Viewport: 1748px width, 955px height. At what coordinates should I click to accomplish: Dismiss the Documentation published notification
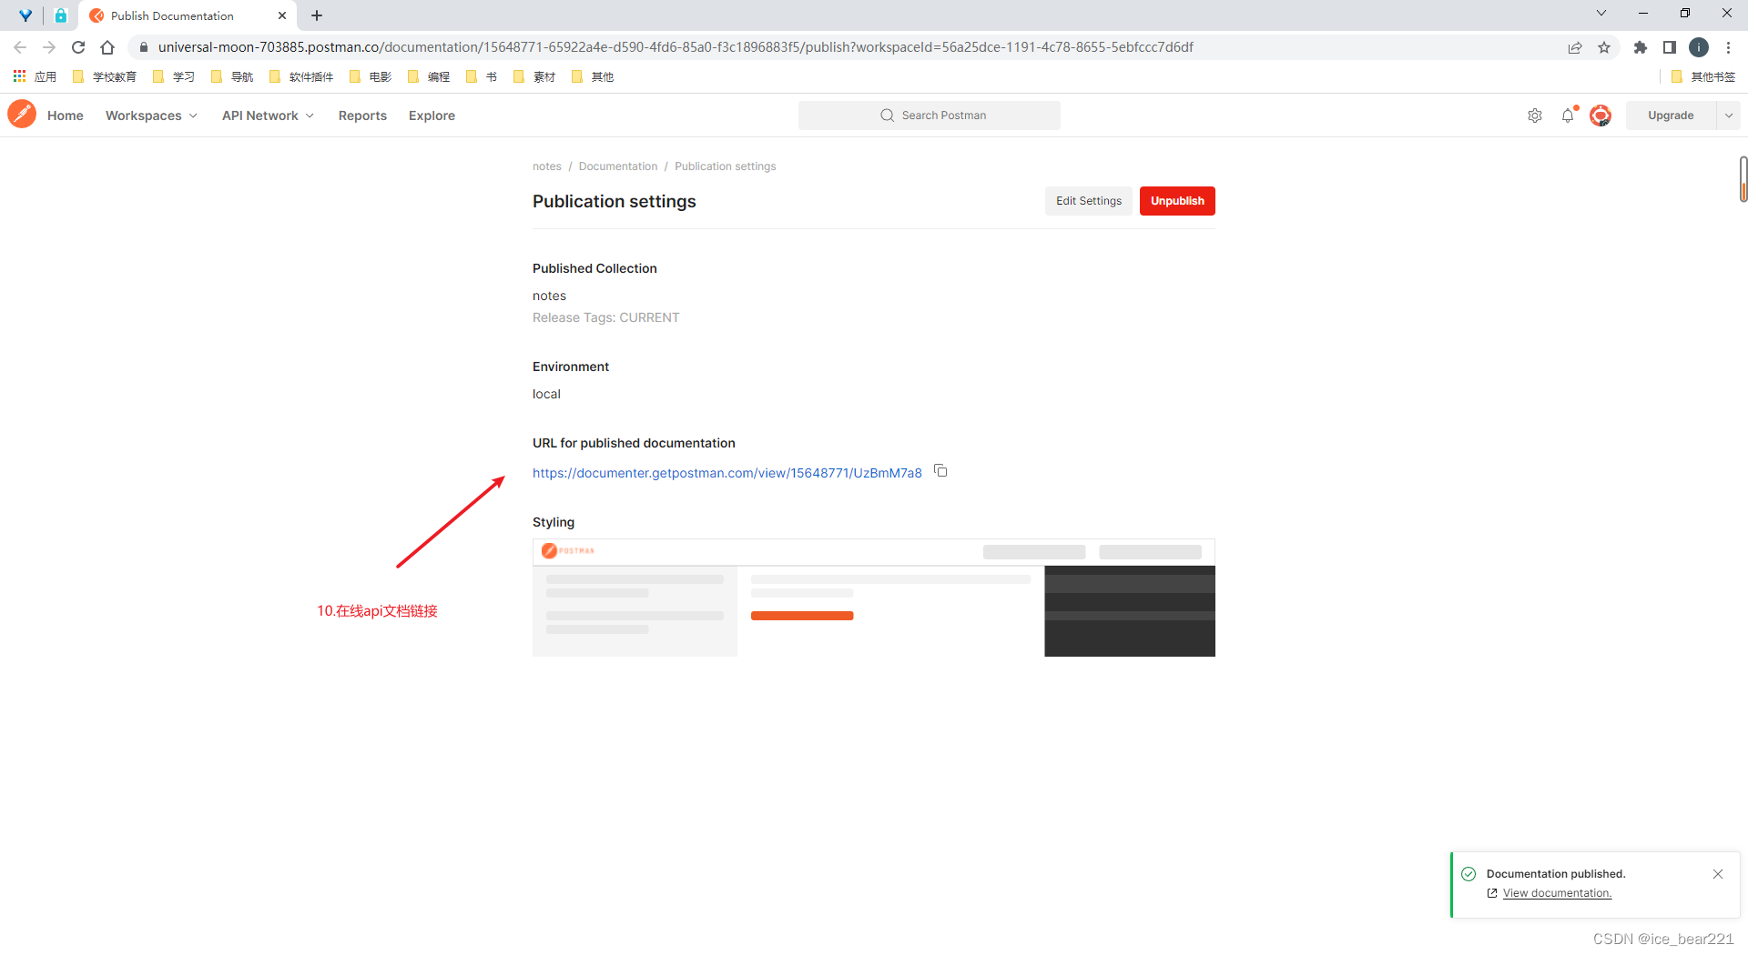pos(1718,874)
